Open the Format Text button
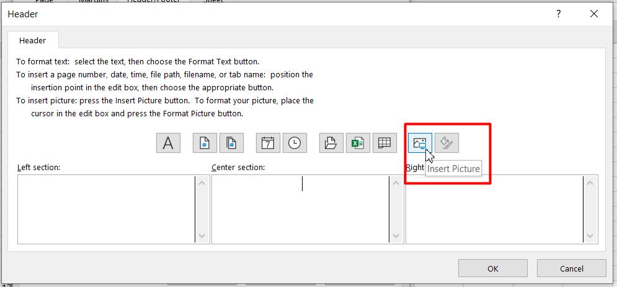Screen dimensions: 617x287 tap(168, 143)
